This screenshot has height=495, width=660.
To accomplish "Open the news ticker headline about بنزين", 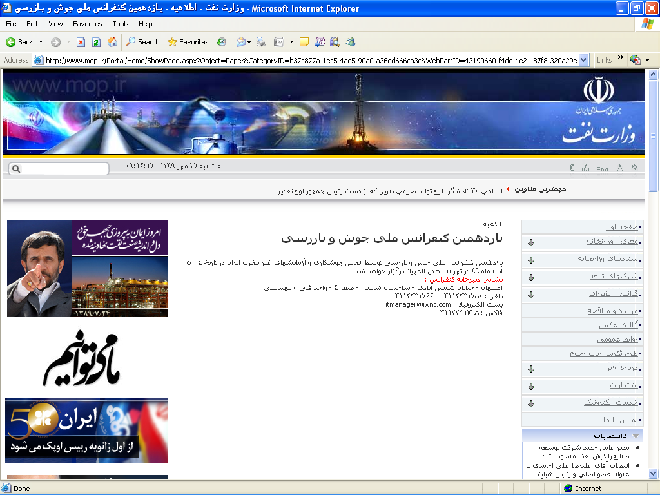I will (387, 191).
